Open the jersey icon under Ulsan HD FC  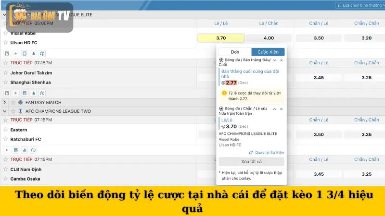tap(7, 53)
